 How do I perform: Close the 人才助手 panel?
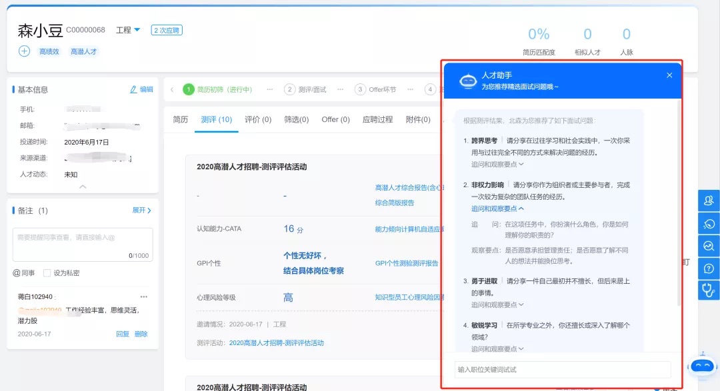coord(669,75)
